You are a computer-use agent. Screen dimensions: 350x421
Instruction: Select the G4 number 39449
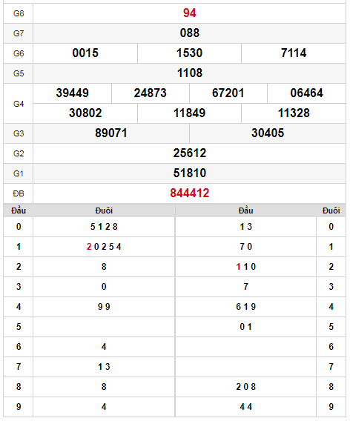(x=72, y=93)
